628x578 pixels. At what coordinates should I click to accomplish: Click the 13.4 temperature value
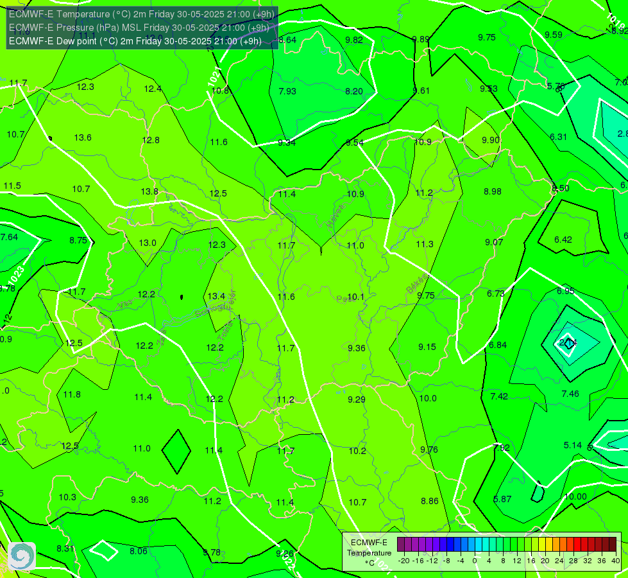216,296
